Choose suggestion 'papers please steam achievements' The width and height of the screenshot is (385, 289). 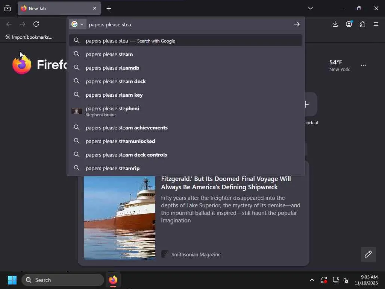186,128
